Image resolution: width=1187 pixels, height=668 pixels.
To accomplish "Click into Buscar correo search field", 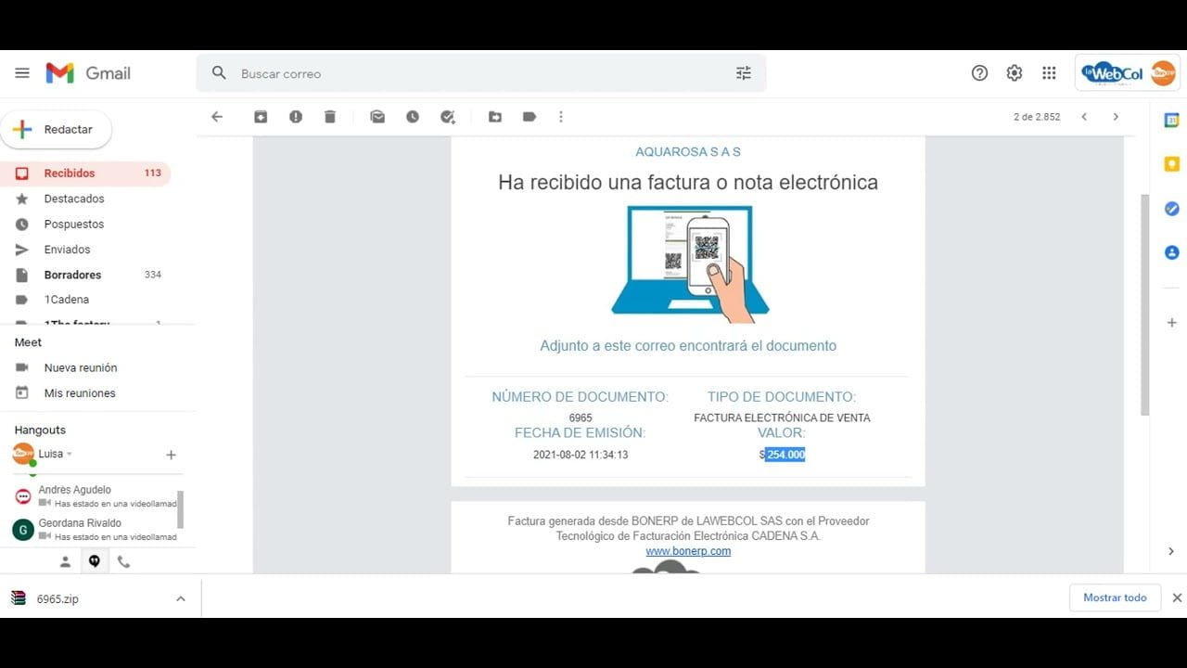I will point(480,73).
